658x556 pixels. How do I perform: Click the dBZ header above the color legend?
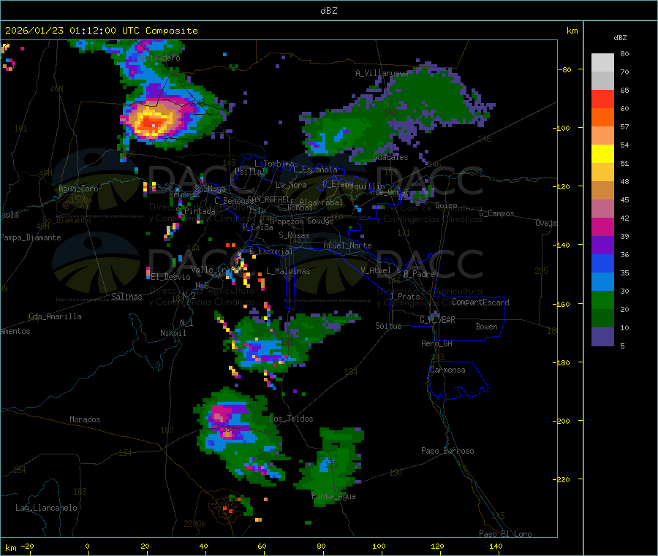[x=620, y=38]
